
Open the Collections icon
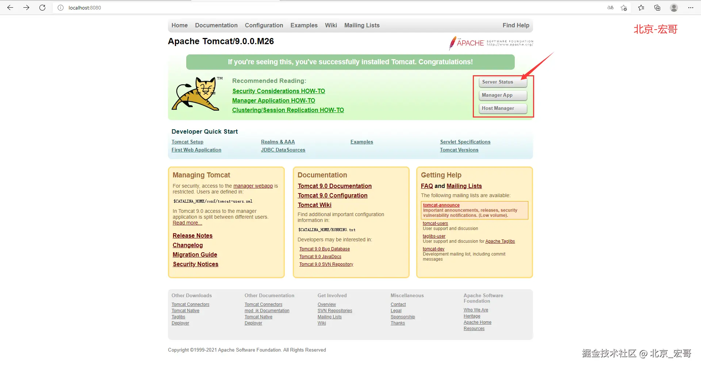657,8
